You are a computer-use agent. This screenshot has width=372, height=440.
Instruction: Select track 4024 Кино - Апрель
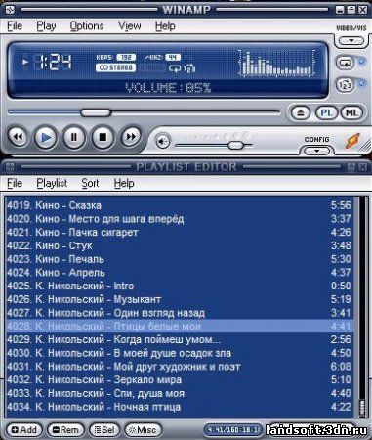180,273
